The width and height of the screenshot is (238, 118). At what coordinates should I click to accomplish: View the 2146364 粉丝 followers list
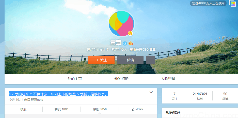(x=200, y=96)
